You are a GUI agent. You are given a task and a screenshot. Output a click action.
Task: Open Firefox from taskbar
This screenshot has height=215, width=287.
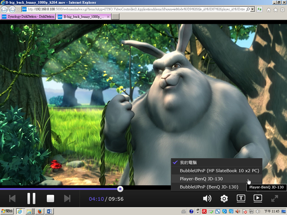pos(40,212)
